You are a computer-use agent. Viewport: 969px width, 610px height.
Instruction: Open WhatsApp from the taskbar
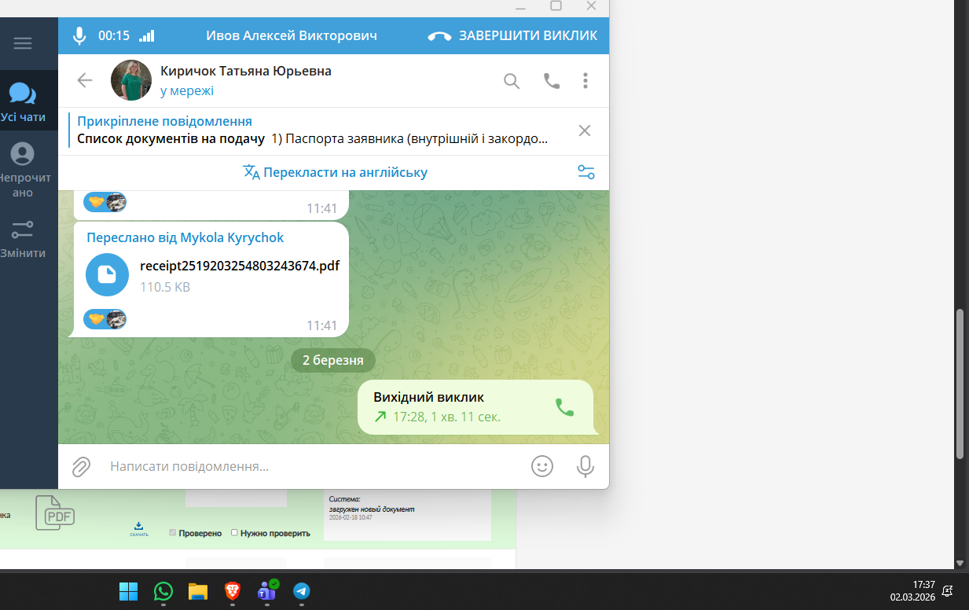click(163, 591)
